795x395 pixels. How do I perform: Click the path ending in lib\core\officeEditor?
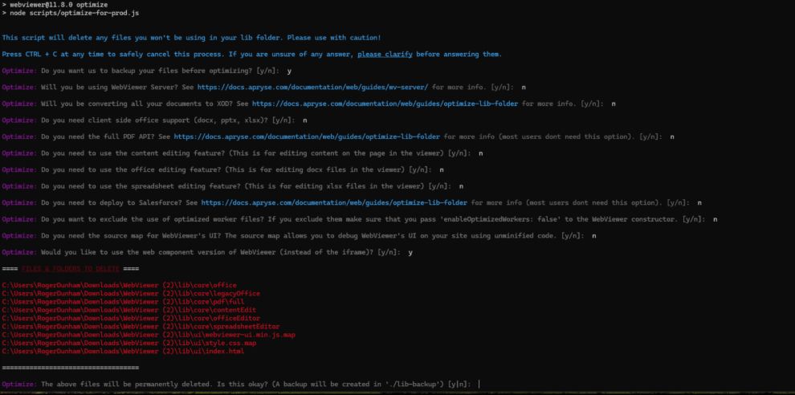(x=131, y=319)
